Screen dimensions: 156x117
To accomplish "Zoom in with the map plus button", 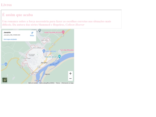I will 70,74.
